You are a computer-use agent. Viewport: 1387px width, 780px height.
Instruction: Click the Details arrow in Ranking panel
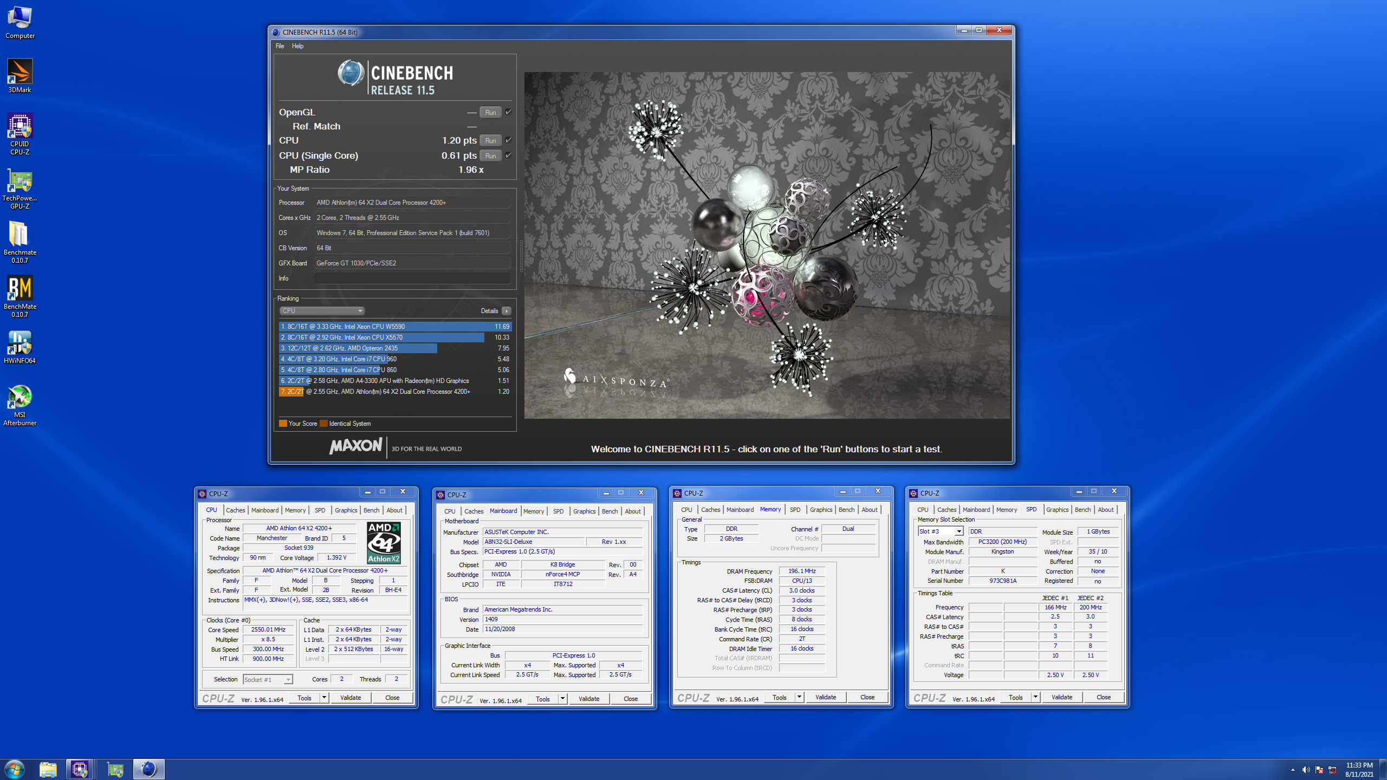(506, 311)
